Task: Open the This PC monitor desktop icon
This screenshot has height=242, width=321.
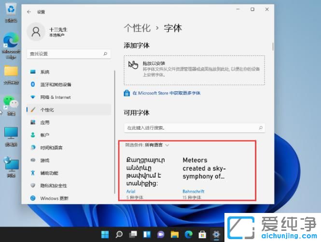Action: [x=11, y=136]
